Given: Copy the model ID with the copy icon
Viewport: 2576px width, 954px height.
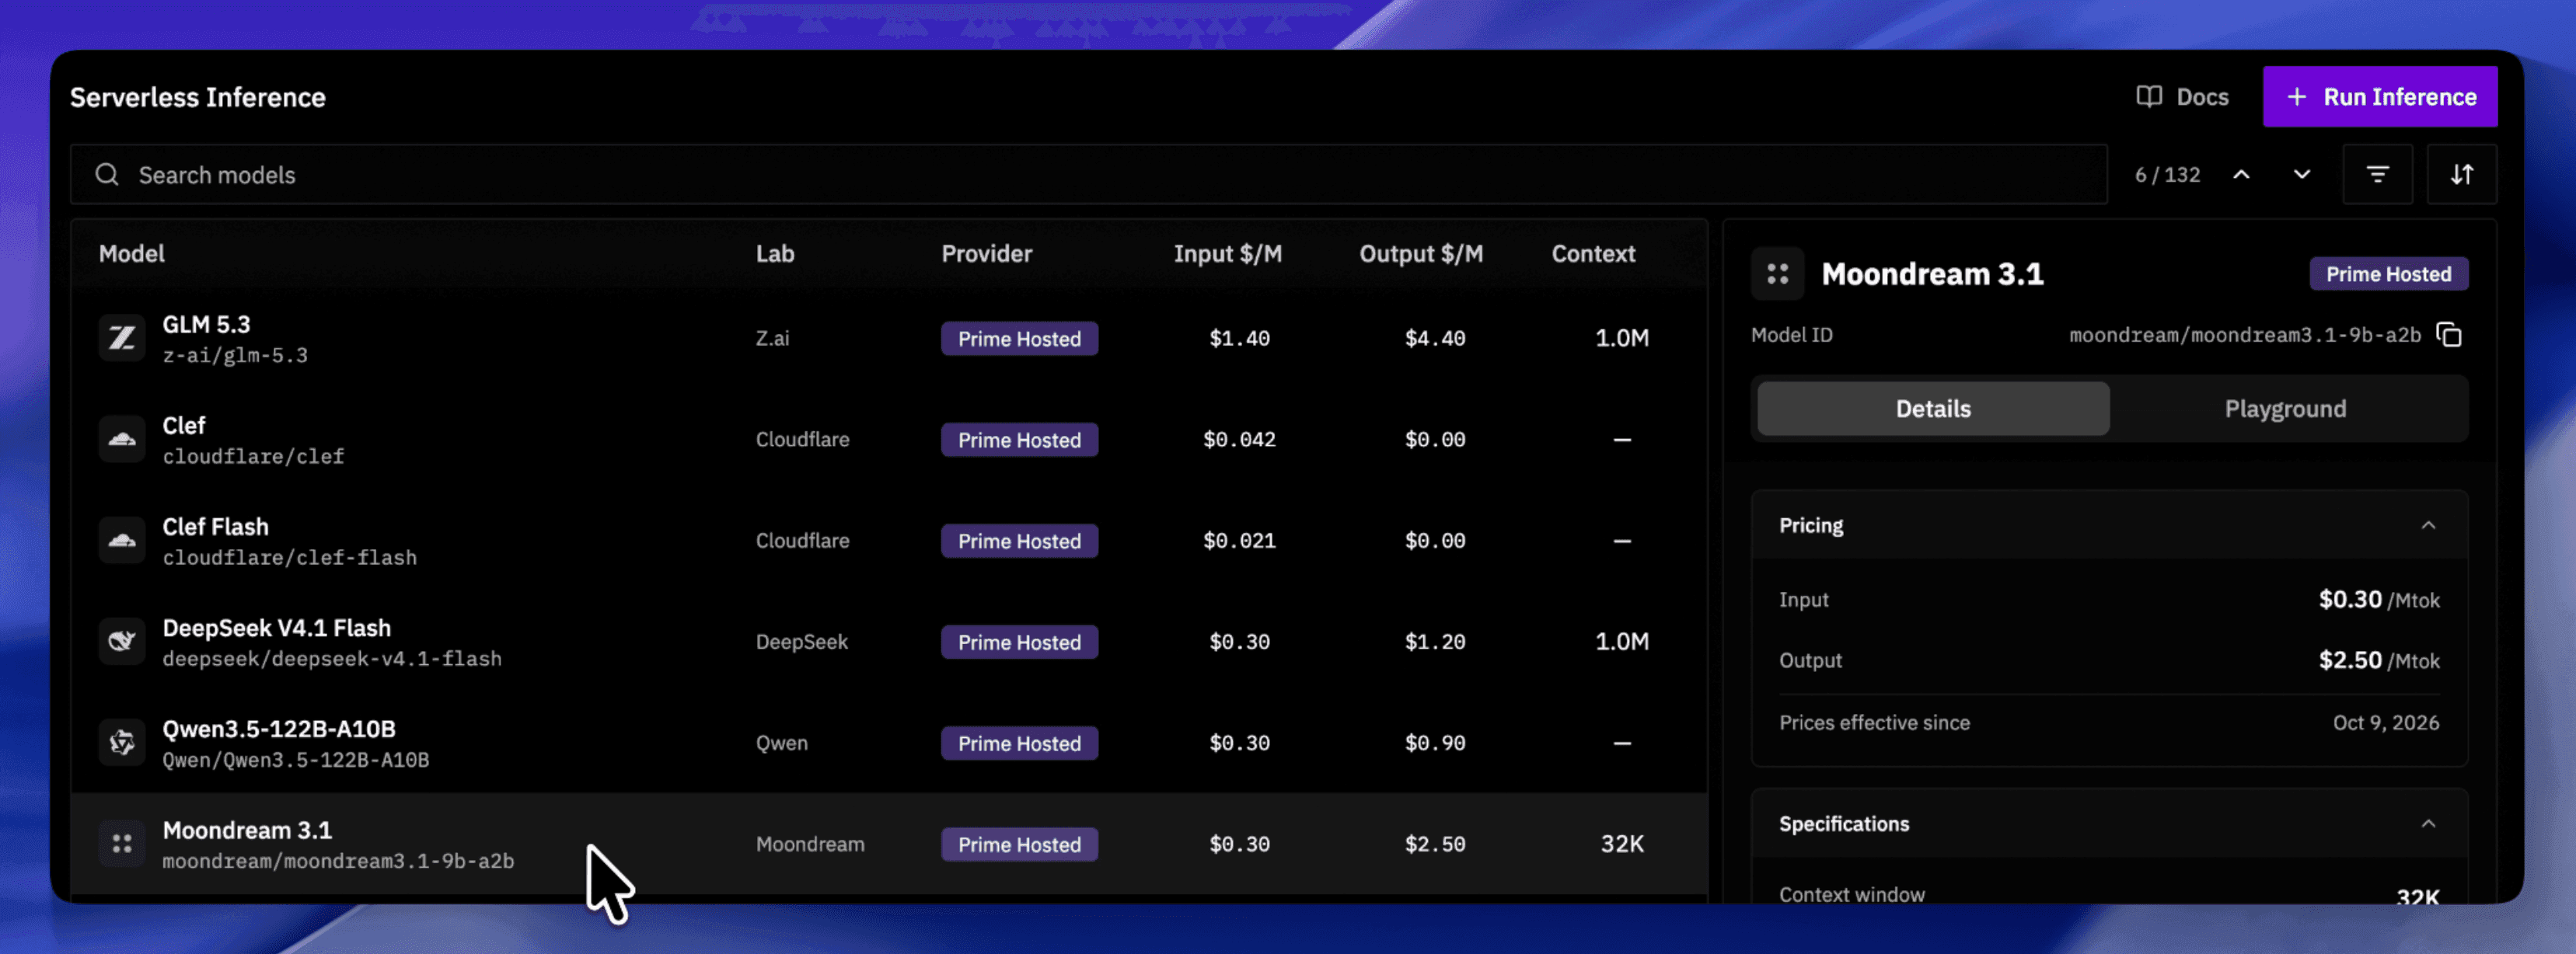Looking at the screenshot, I should coord(2448,335).
